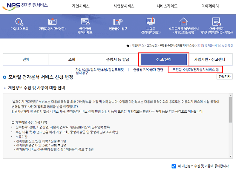
Task: Select the 국민연금 찾아가세요 icon
Action: click(x=85, y=22)
